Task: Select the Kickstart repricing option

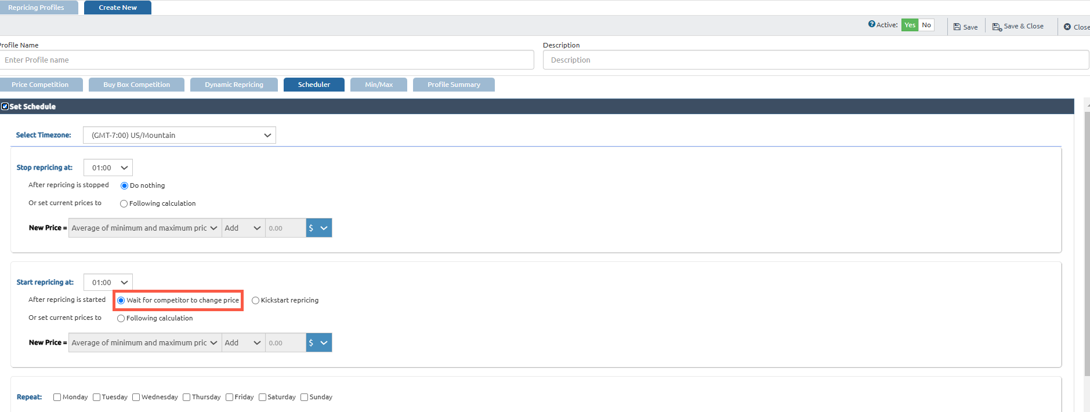Action: click(255, 301)
